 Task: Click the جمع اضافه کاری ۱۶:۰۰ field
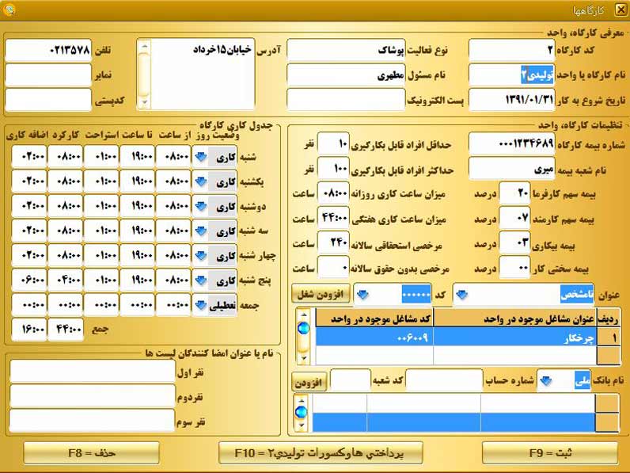tap(29, 330)
